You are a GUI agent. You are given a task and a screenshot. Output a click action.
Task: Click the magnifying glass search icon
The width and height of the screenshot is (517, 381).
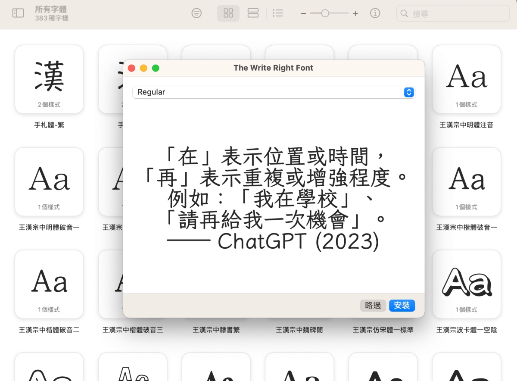404,14
